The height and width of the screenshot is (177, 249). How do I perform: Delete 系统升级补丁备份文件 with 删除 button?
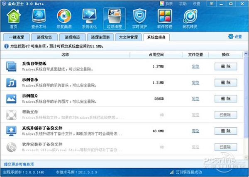(x=226, y=131)
